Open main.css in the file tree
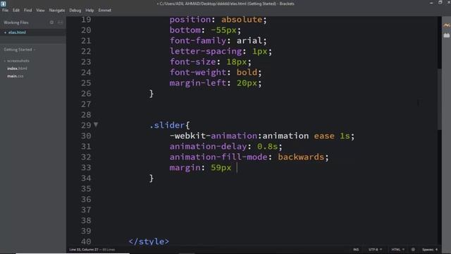 [x=16, y=76]
